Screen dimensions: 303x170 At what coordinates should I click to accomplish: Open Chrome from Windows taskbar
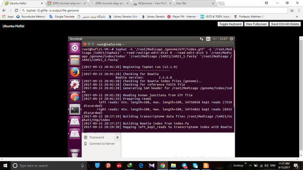point(162,166)
